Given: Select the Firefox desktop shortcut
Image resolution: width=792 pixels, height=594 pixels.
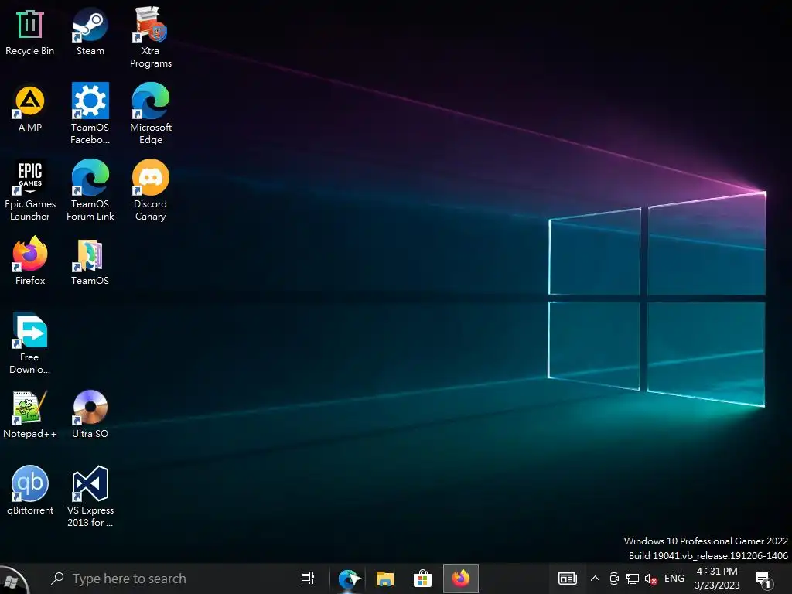Looking at the screenshot, I should [x=30, y=261].
